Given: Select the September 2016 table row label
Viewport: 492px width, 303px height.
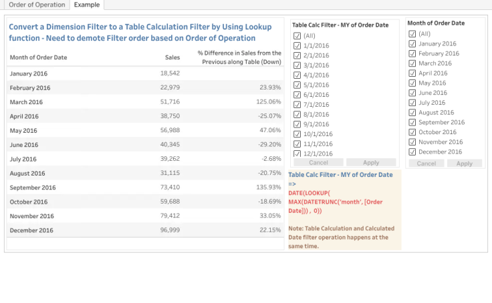Looking at the screenshot, I should [33, 188].
